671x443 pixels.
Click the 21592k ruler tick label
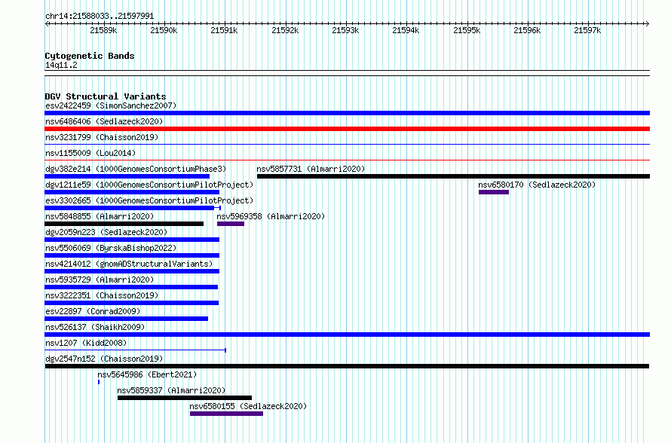tap(285, 30)
